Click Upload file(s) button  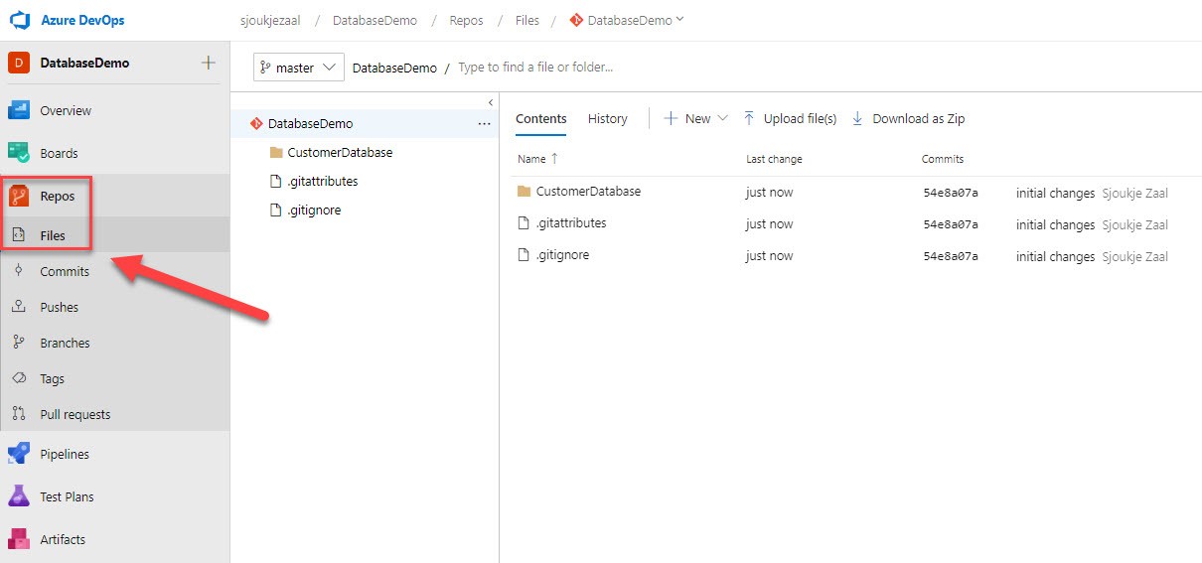click(790, 119)
